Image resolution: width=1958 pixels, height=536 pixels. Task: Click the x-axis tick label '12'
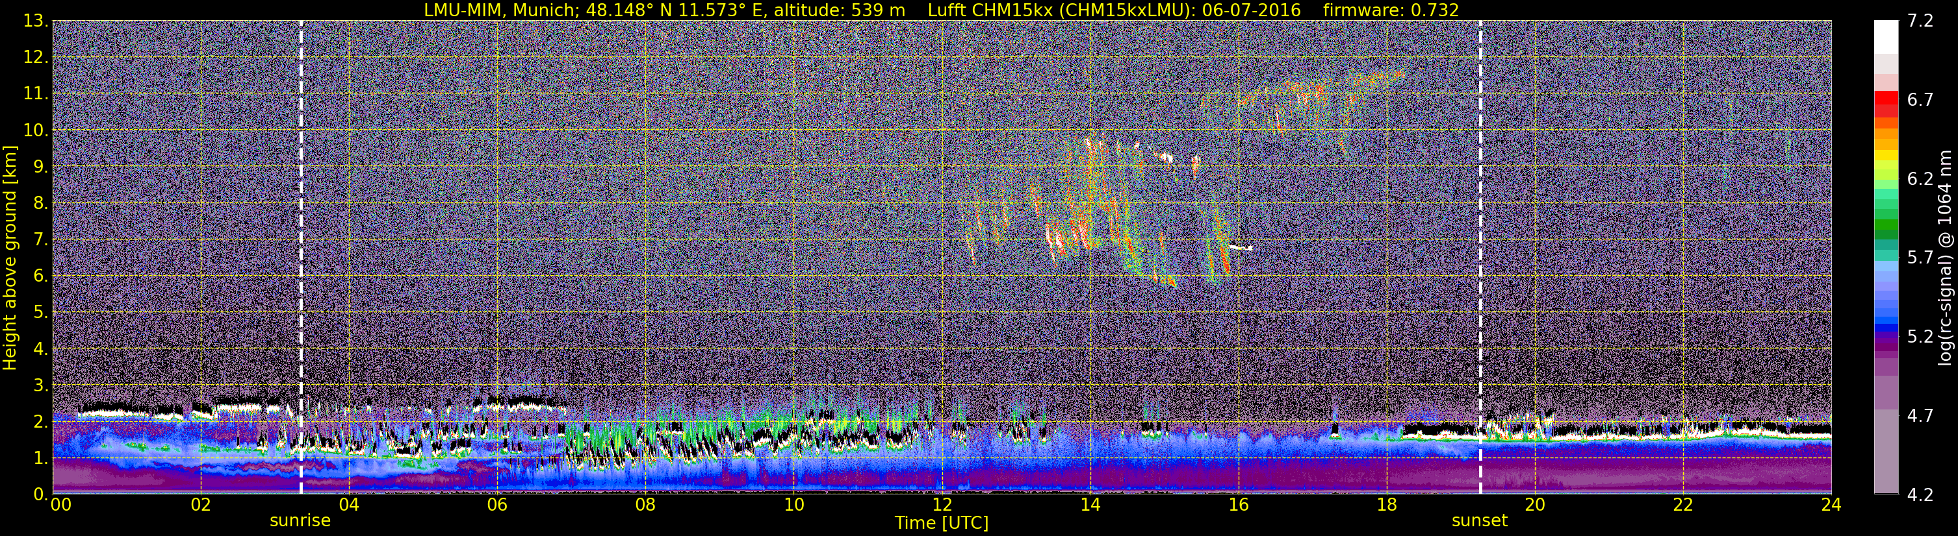[x=942, y=506]
